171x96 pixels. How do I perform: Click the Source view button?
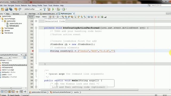tap(31, 17)
